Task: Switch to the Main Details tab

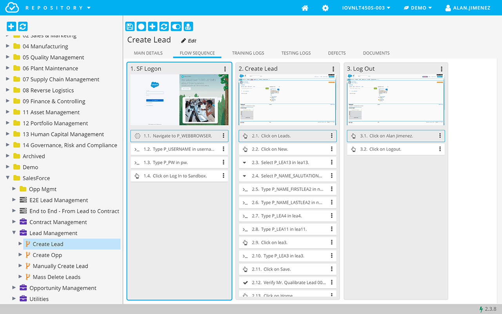Action: point(148,53)
